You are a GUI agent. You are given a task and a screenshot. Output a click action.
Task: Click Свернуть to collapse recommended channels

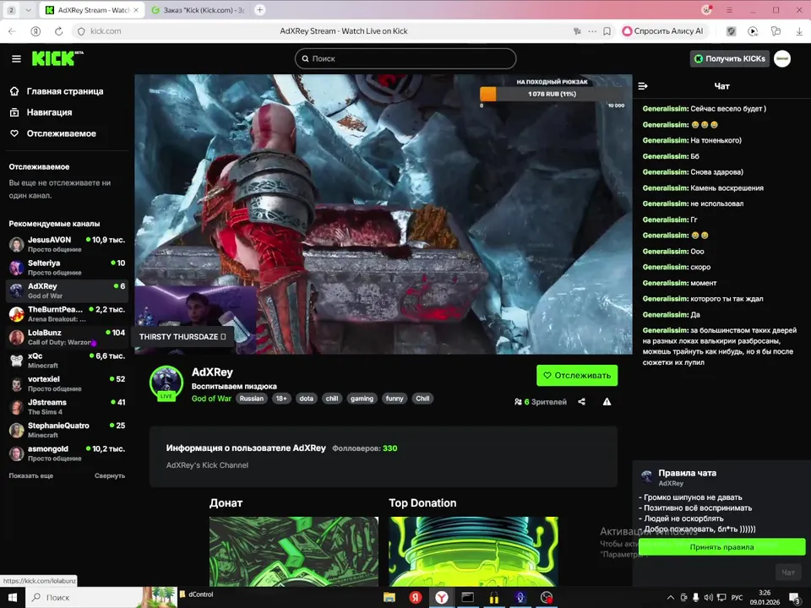(110, 475)
